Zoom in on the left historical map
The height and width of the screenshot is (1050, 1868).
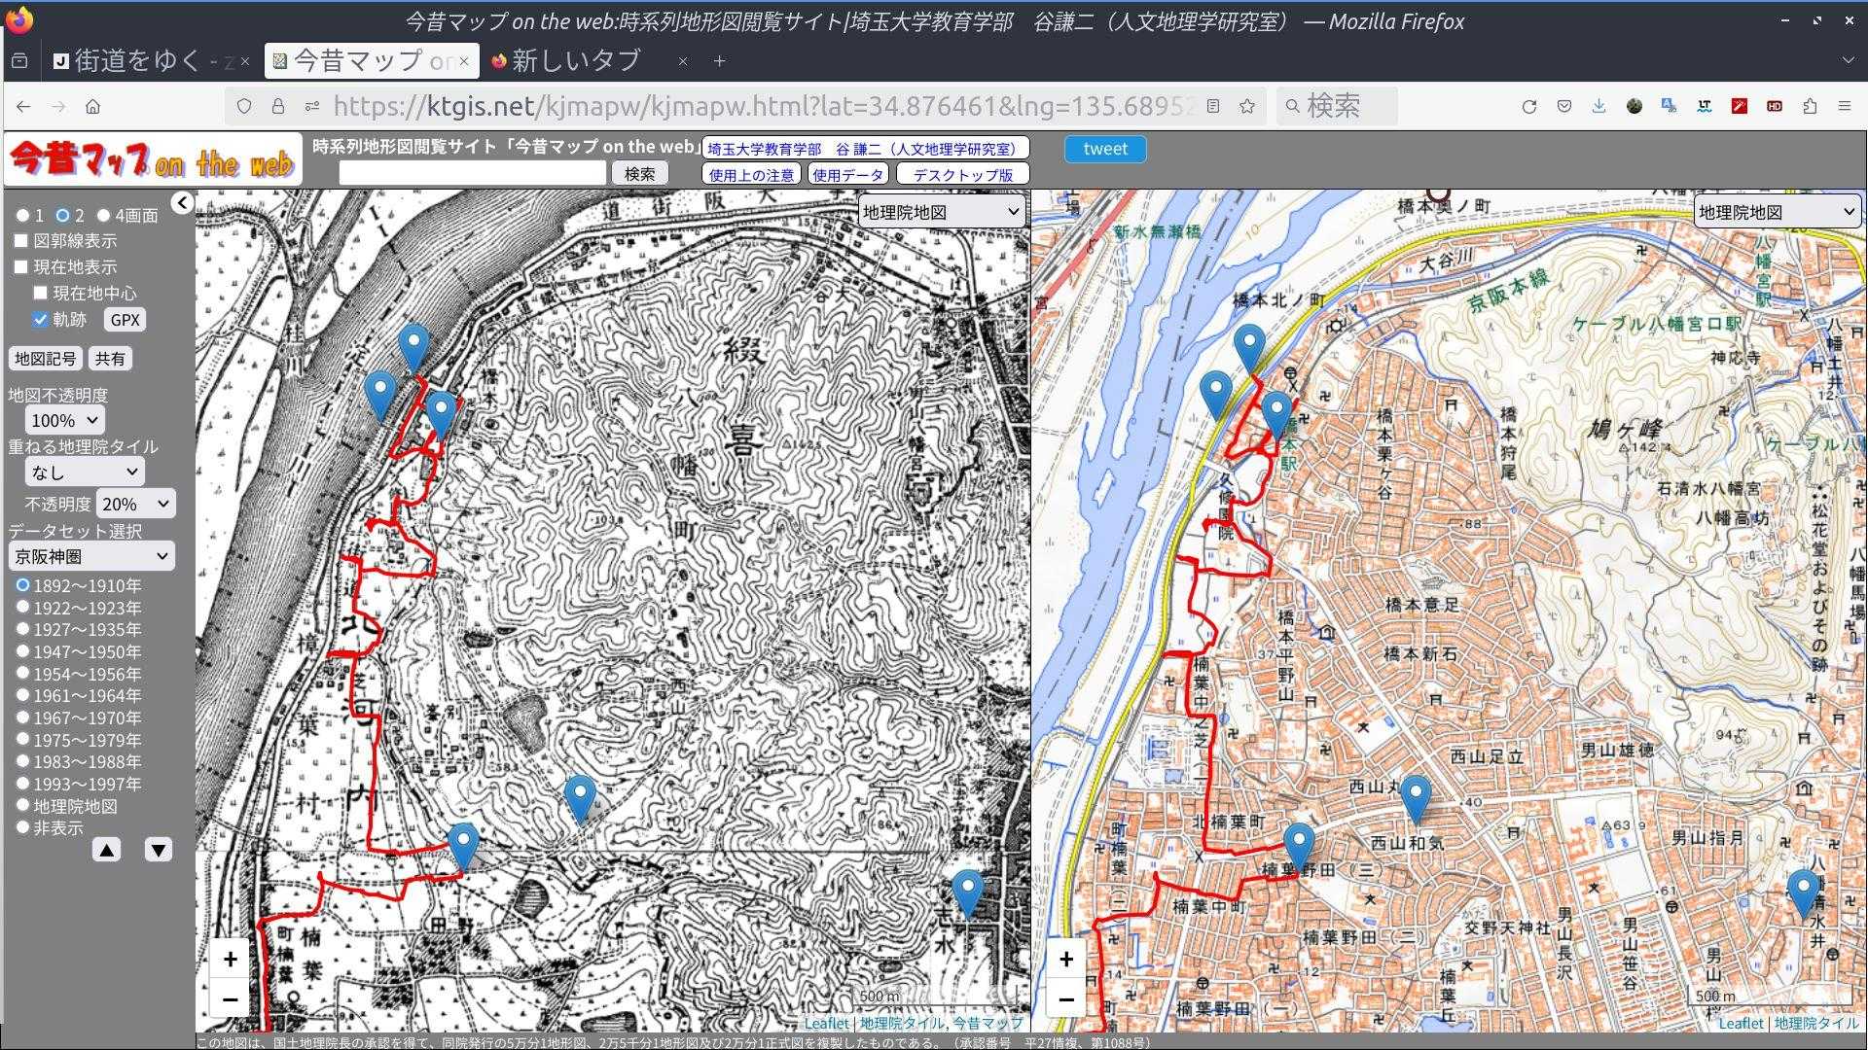point(230,959)
